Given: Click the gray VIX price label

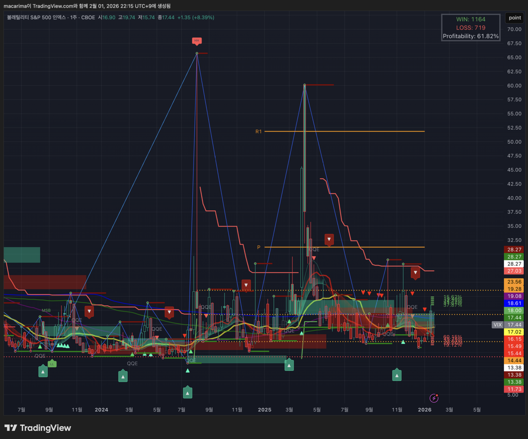Looking at the screenshot, I should (x=497, y=325).
